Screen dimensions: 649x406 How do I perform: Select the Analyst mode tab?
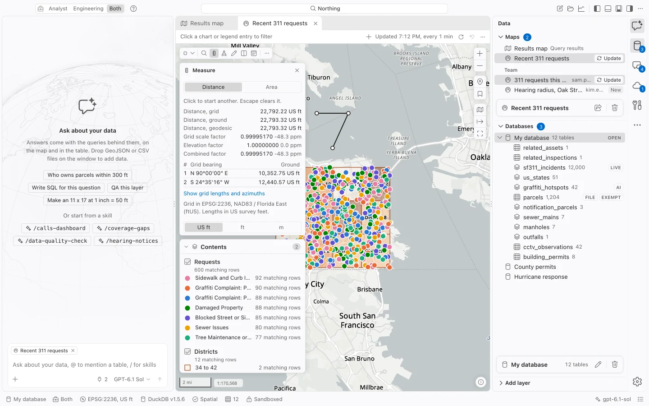tap(58, 9)
